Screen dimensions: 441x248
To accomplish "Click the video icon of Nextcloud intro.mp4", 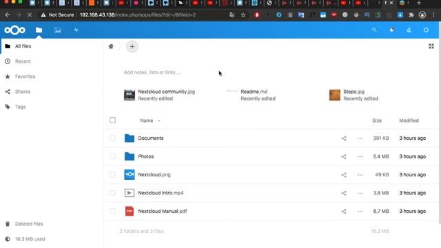I will (x=130, y=193).
